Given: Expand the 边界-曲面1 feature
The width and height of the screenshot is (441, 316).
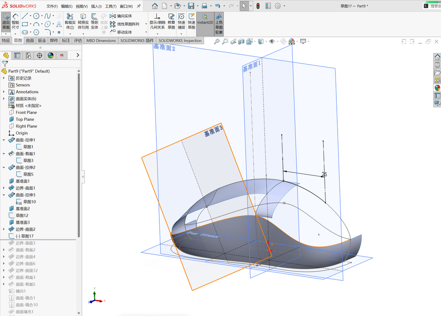Looking at the screenshot, I should pyautogui.click(x=4, y=188).
